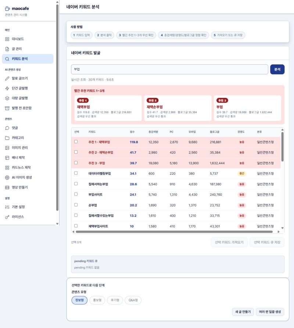Viewport: 294px width, 328px height.
Task: Open 말로 글쓰기 menu item
Action: (28, 78)
